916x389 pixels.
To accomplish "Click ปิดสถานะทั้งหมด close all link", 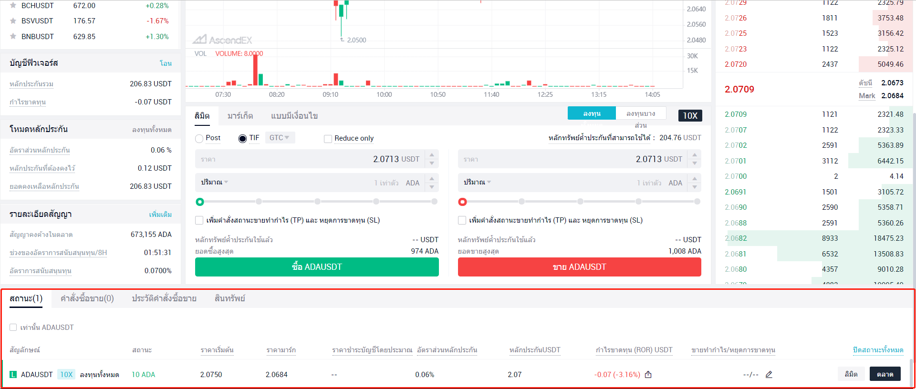I will [x=878, y=350].
